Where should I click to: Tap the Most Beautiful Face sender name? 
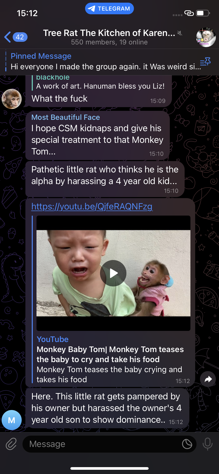[66, 117]
